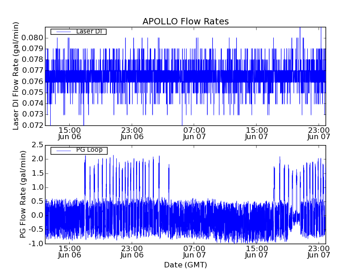Click the 0.075 tick label in the top chart

[x=32, y=93]
